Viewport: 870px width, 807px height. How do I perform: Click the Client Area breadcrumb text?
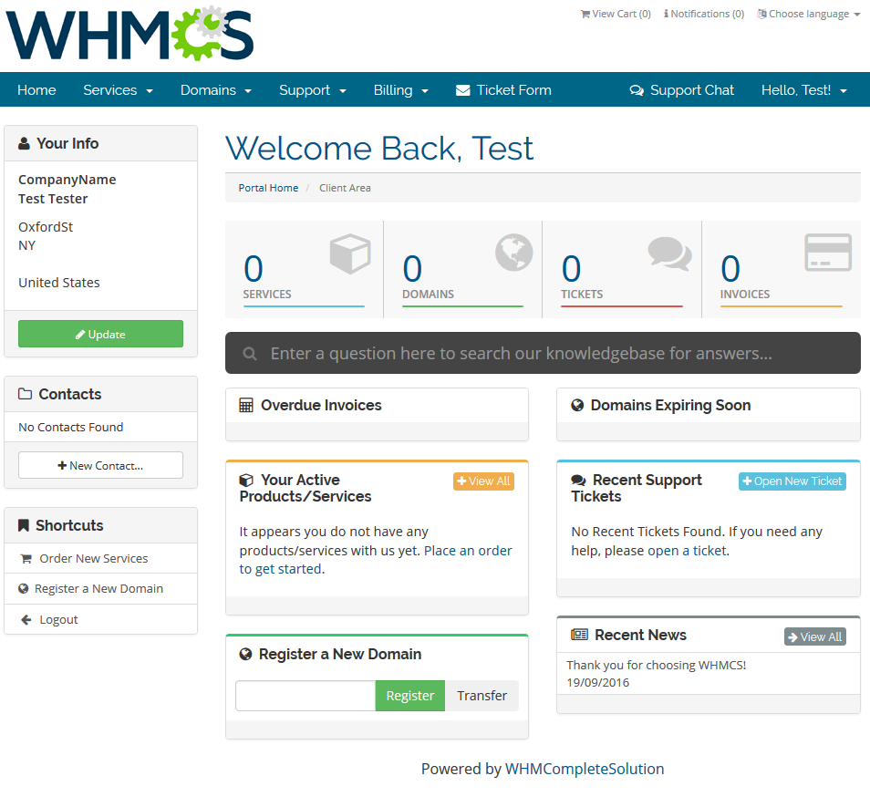(345, 188)
